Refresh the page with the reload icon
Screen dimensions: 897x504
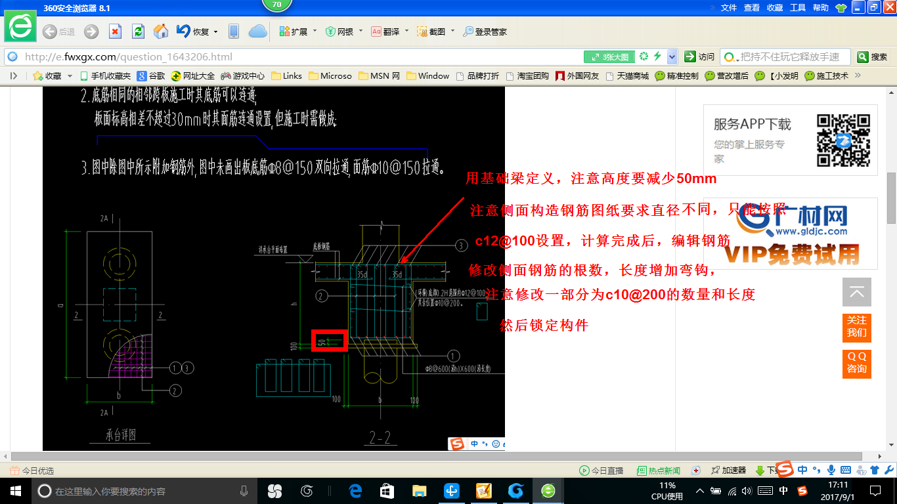tap(138, 31)
